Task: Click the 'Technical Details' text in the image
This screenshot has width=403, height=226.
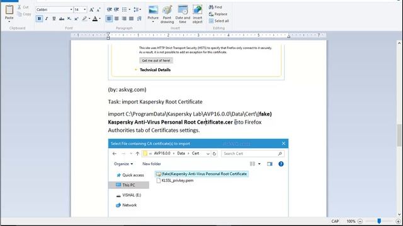Action: (x=155, y=70)
